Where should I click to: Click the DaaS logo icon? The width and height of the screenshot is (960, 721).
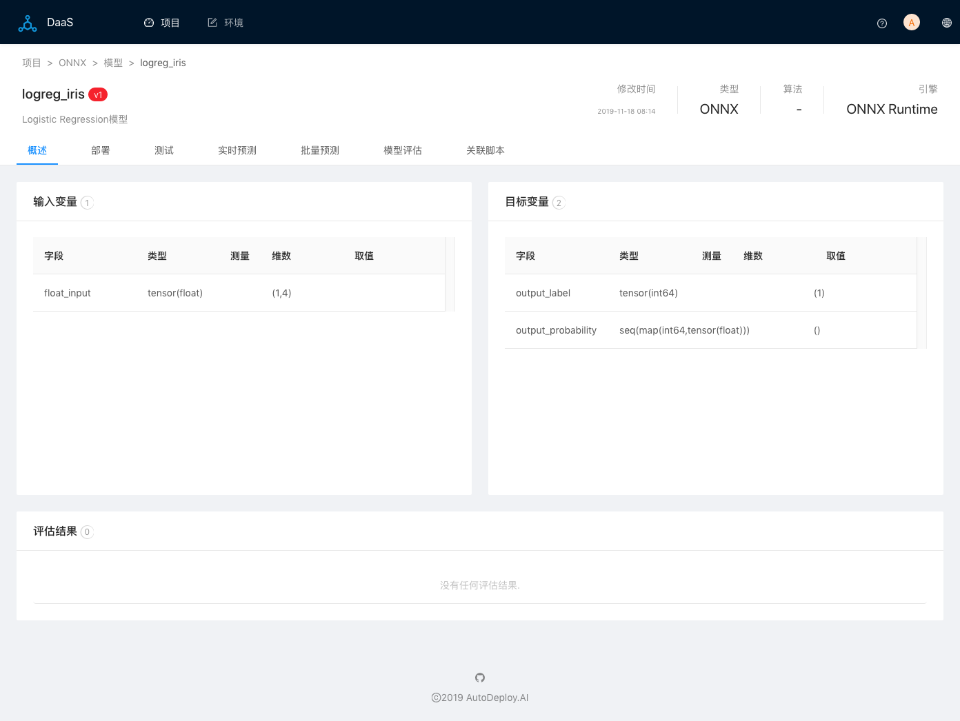[28, 23]
